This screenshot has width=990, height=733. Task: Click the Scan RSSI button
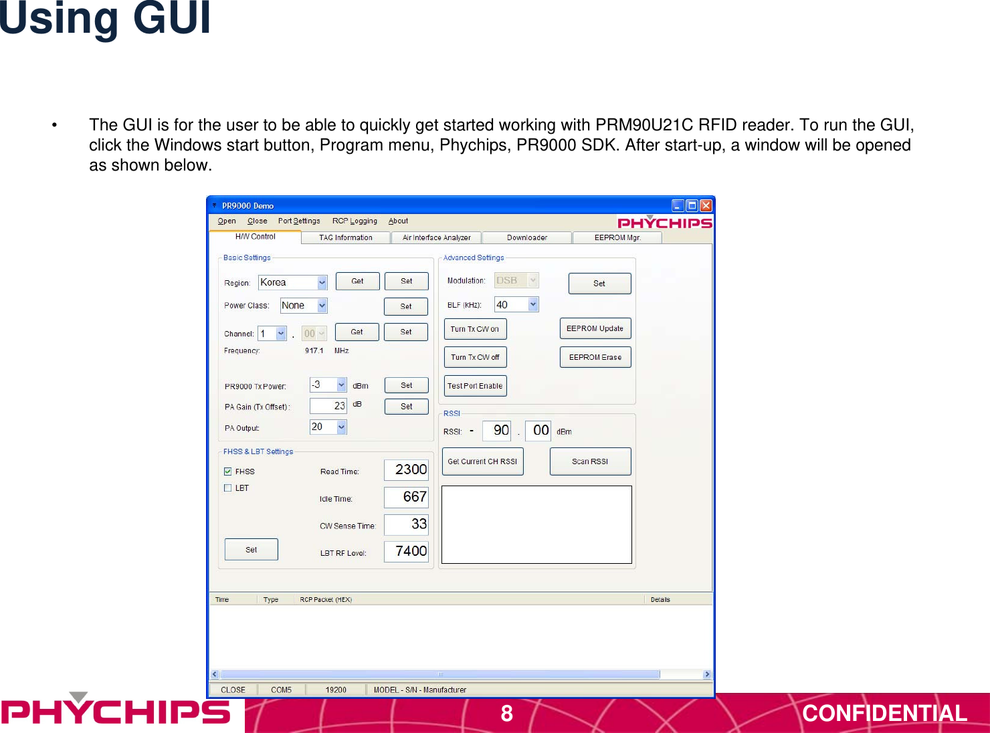[589, 461]
